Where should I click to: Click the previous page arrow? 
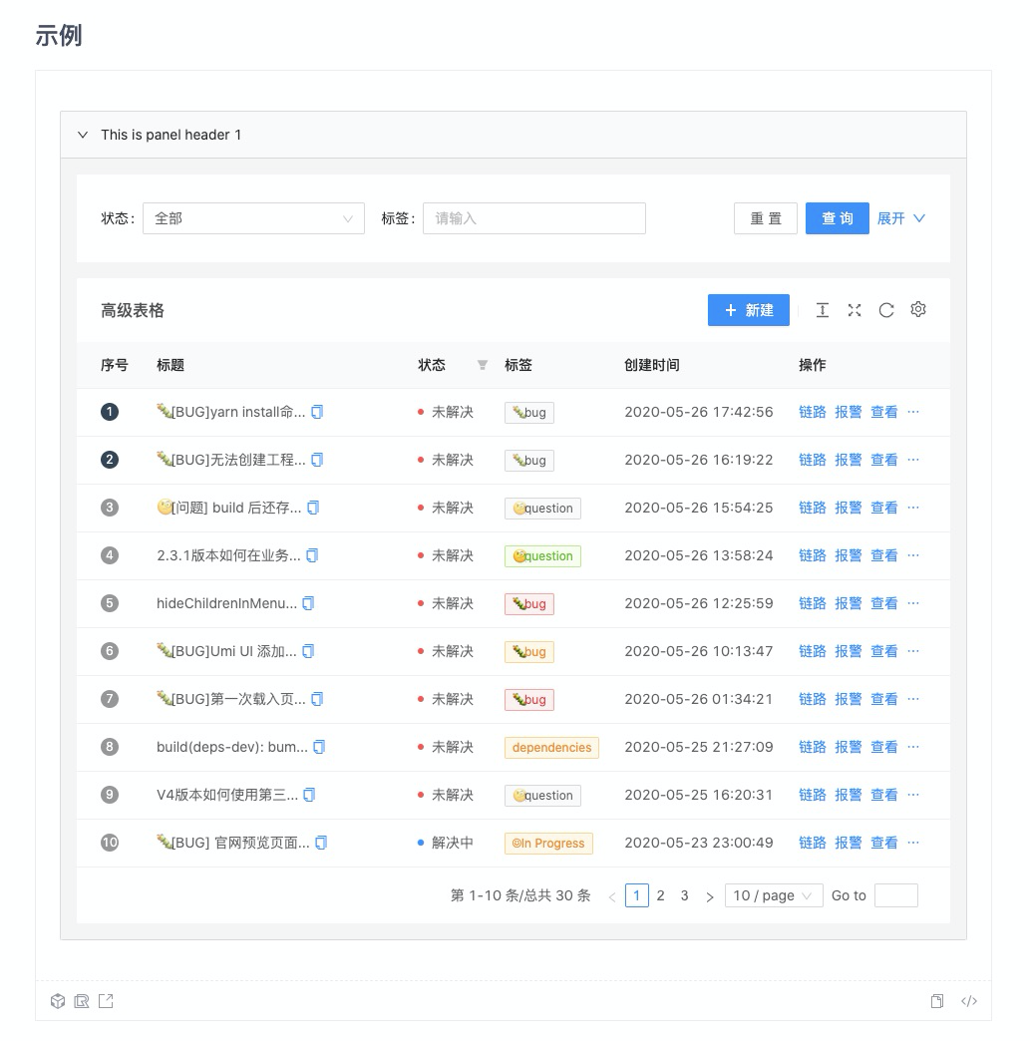[x=611, y=896]
